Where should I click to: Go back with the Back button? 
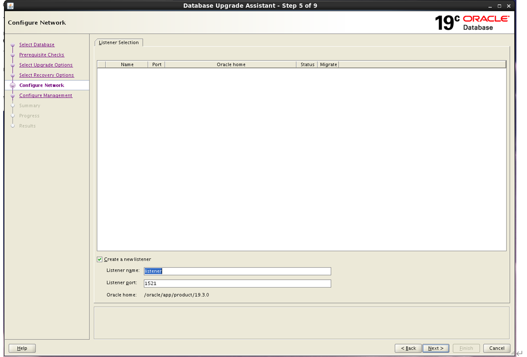click(408, 348)
